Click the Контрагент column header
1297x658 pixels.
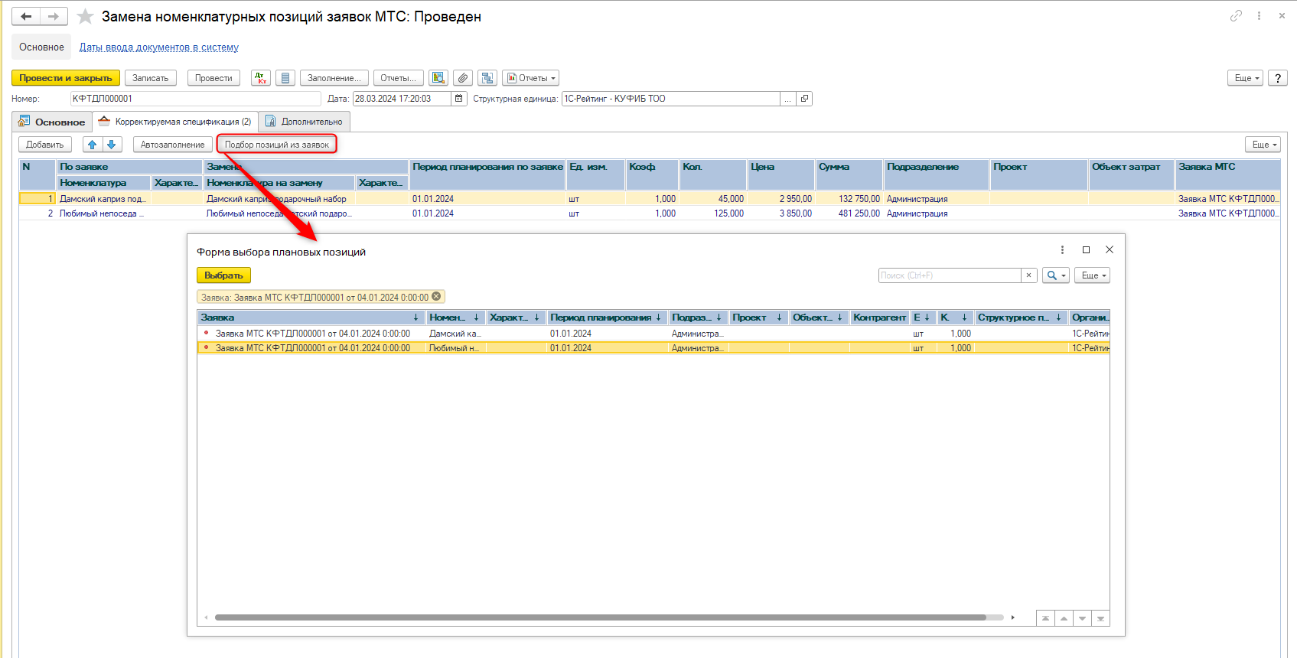(x=880, y=318)
